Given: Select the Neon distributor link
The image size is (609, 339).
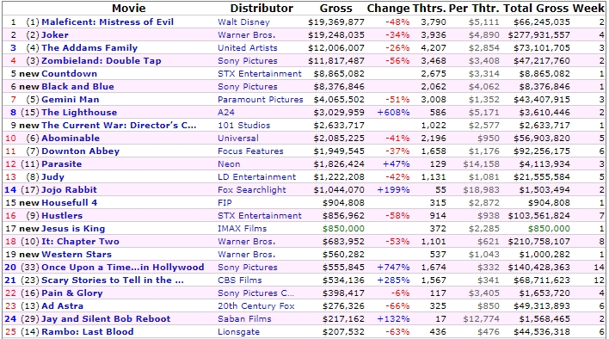Looking at the screenshot, I should [229, 163].
